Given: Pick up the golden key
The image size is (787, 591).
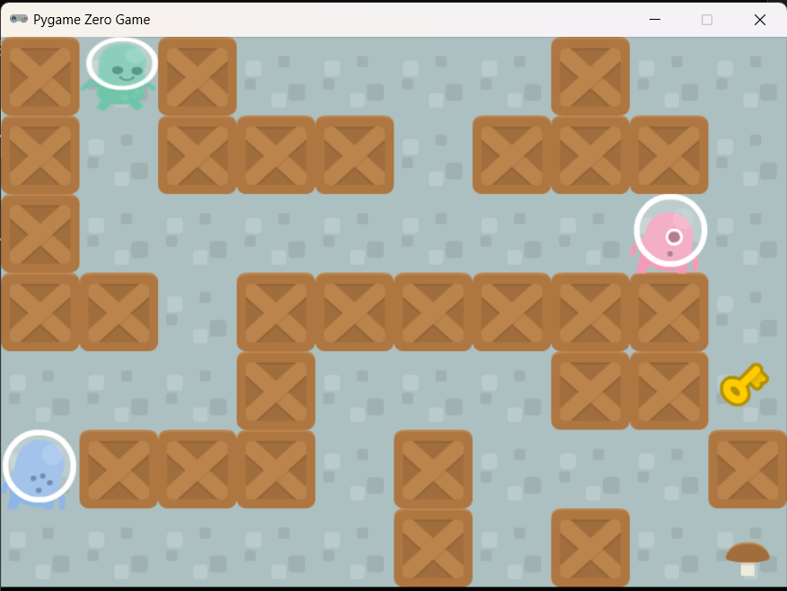Looking at the screenshot, I should click(743, 384).
